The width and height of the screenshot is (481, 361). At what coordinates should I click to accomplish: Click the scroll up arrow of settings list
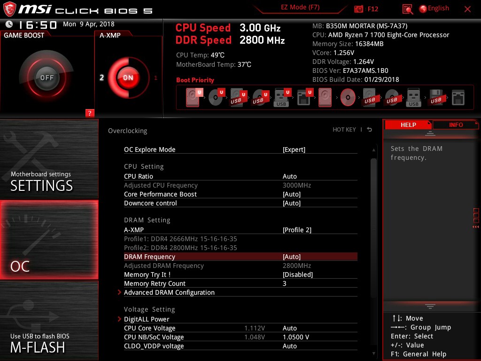373,150
